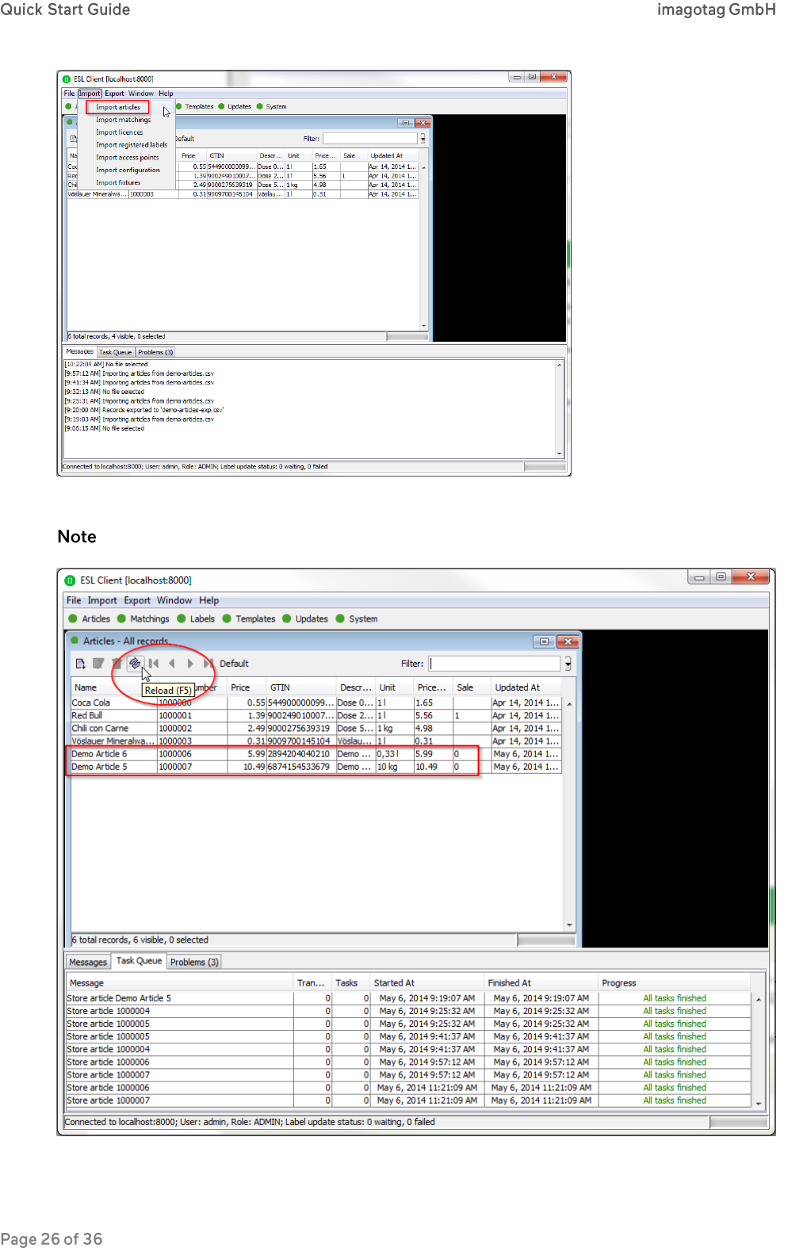Click into the Filter field in Note screenshot
Screen dimensions: 788x1248
(x=495, y=664)
